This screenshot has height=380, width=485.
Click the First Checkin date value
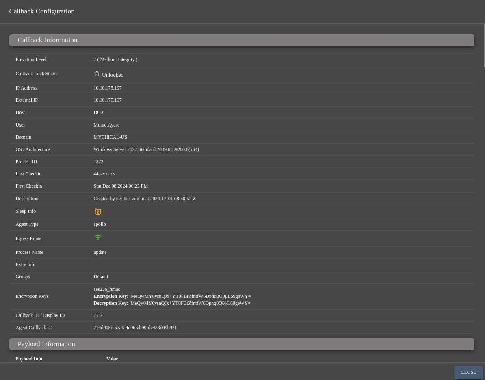pos(121,186)
